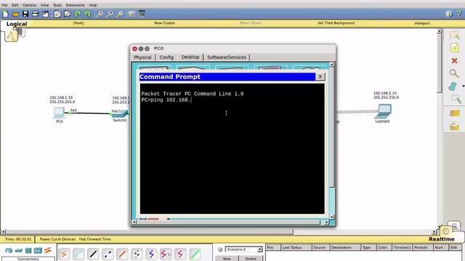Select the Routers device category icon
This screenshot has height=261, width=465.
[x=9, y=251]
